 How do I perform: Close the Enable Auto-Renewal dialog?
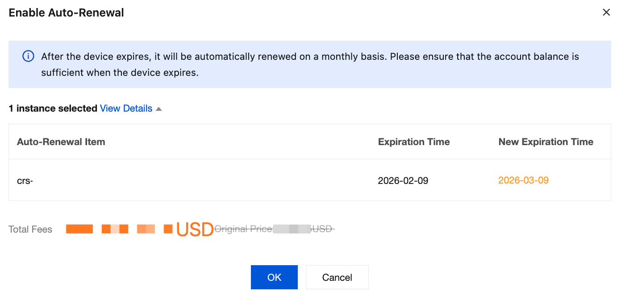pyautogui.click(x=606, y=12)
